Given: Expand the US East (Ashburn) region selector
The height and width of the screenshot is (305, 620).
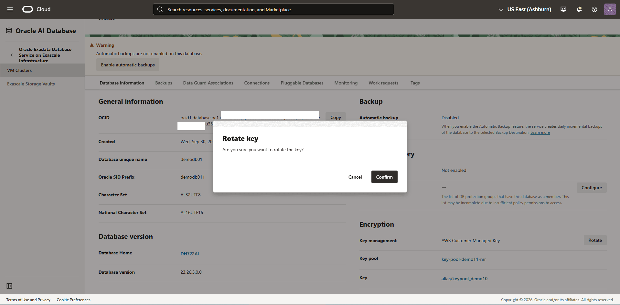Looking at the screenshot, I should tap(525, 9).
